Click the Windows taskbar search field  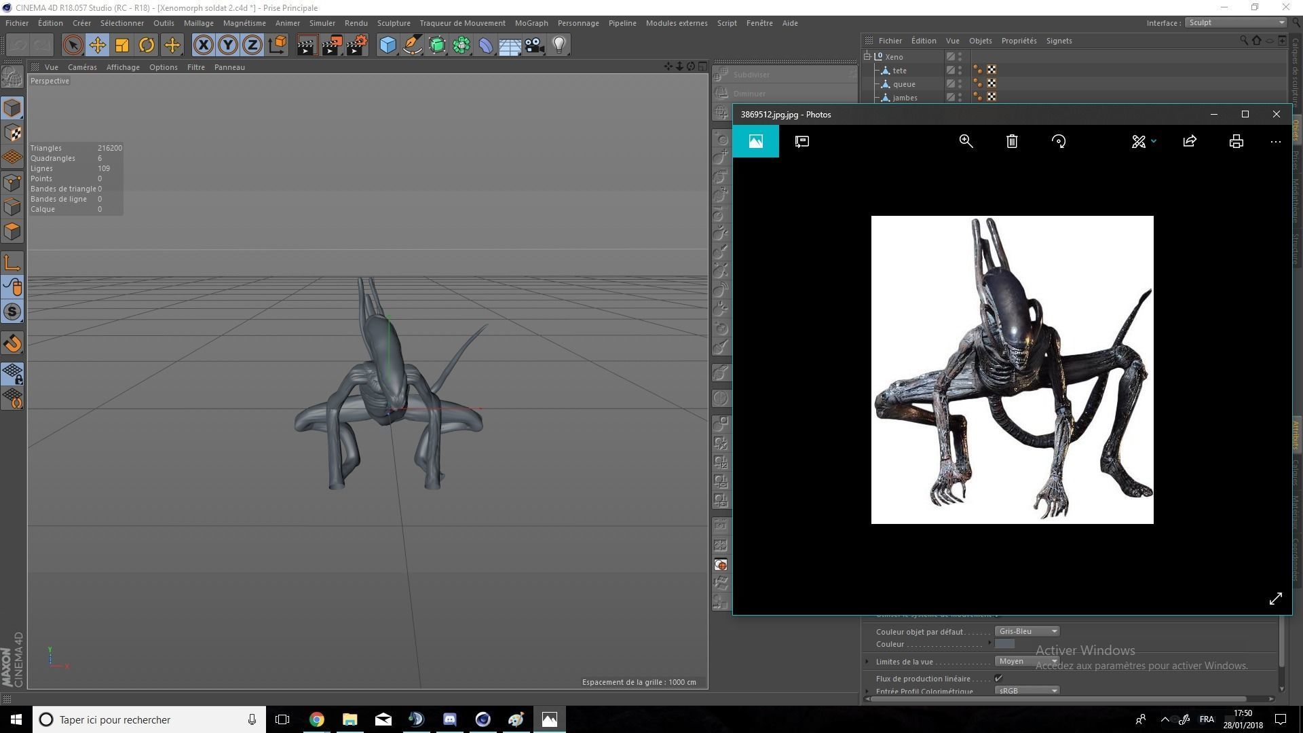pyautogui.click(x=149, y=719)
